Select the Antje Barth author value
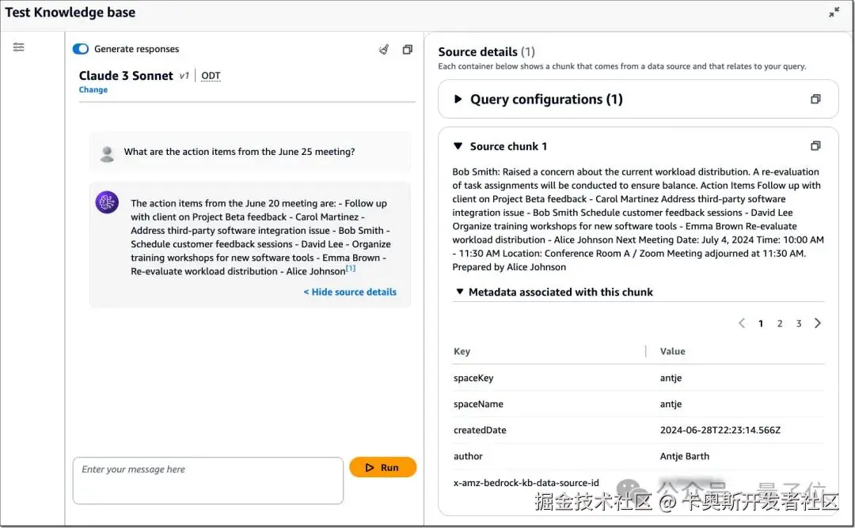This screenshot has width=855, height=528. tap(684, 456)
